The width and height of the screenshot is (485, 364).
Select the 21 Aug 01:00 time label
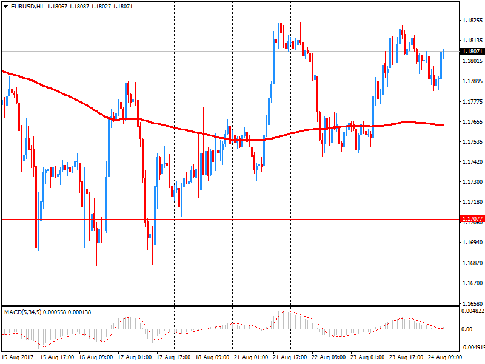251,357
